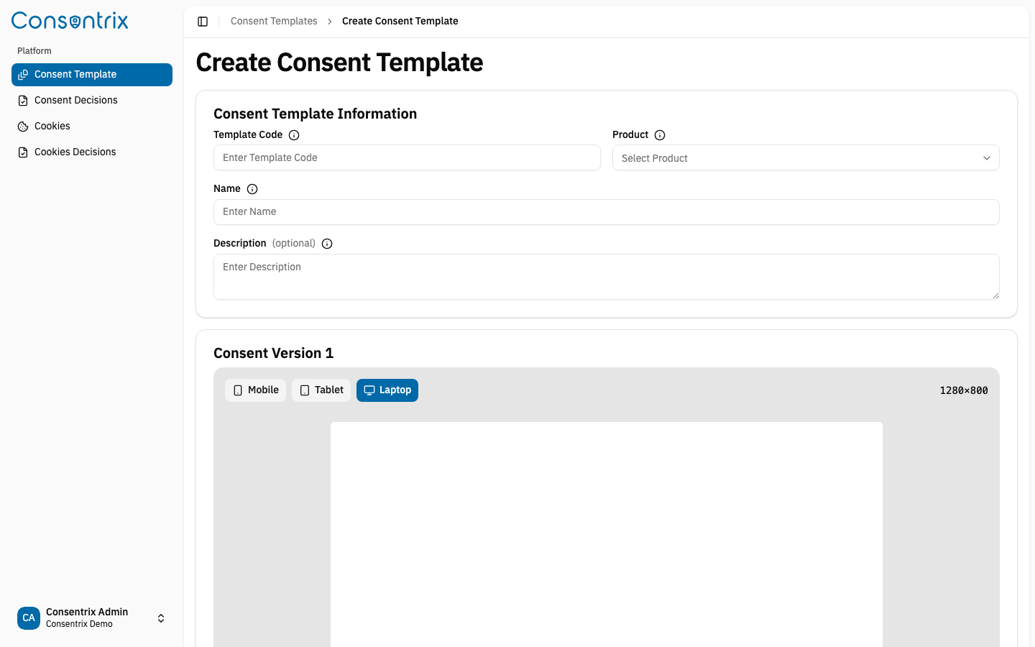
Task: Click the Consentrix logo
Action: point(70,21)
